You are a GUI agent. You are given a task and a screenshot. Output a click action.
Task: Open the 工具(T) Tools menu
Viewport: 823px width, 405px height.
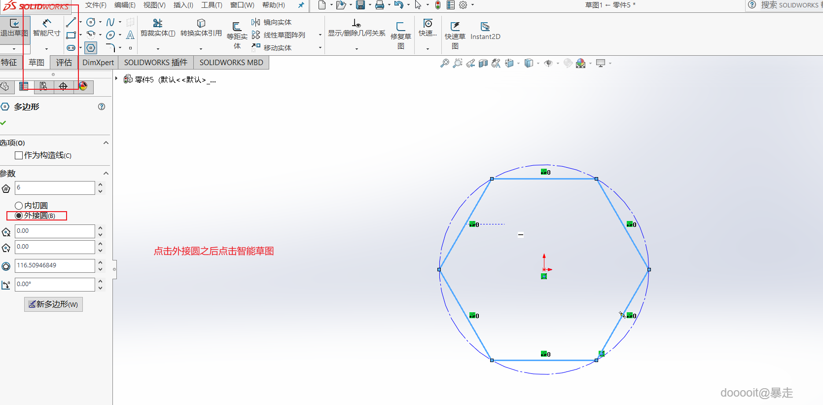click(x=212, y=5)
